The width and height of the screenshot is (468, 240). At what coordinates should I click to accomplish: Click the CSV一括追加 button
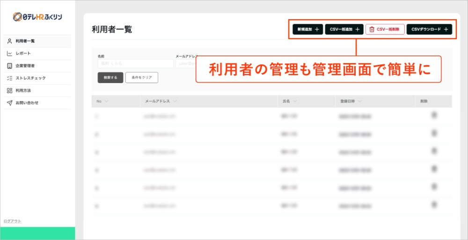pyautogui.click(x=344, y=29)
